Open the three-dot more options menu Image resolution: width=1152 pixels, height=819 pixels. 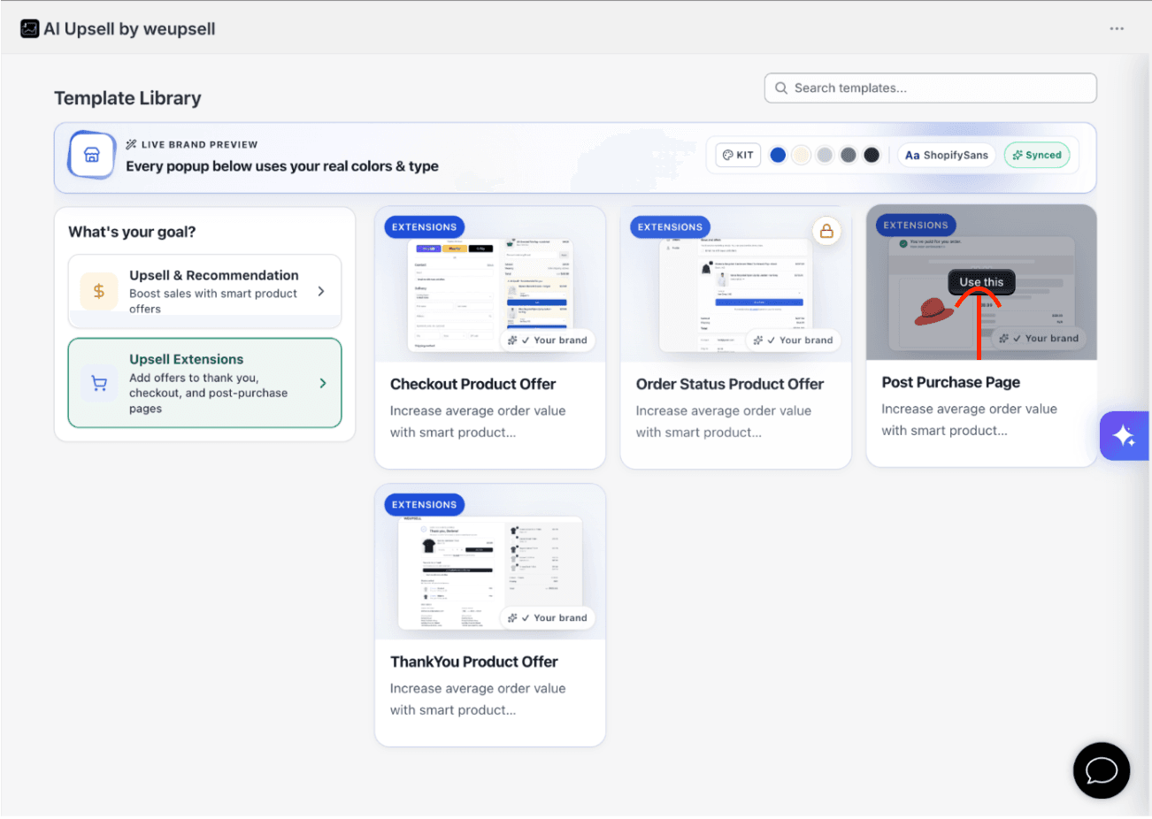click(x=1117, y=28)
